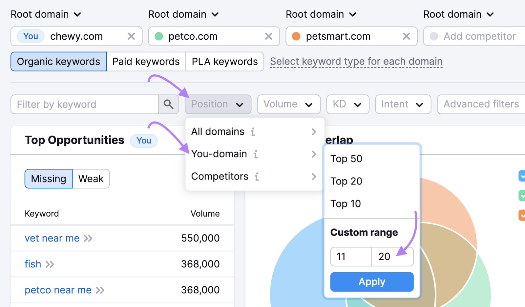The width and height of the screenshot is (525, 307).
Task: Select the Weak opportunities tab
Action: 91,179
